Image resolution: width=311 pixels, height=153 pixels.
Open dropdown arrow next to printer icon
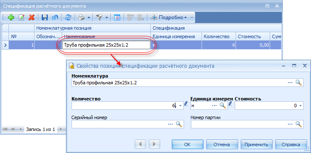tap(89, 17)
